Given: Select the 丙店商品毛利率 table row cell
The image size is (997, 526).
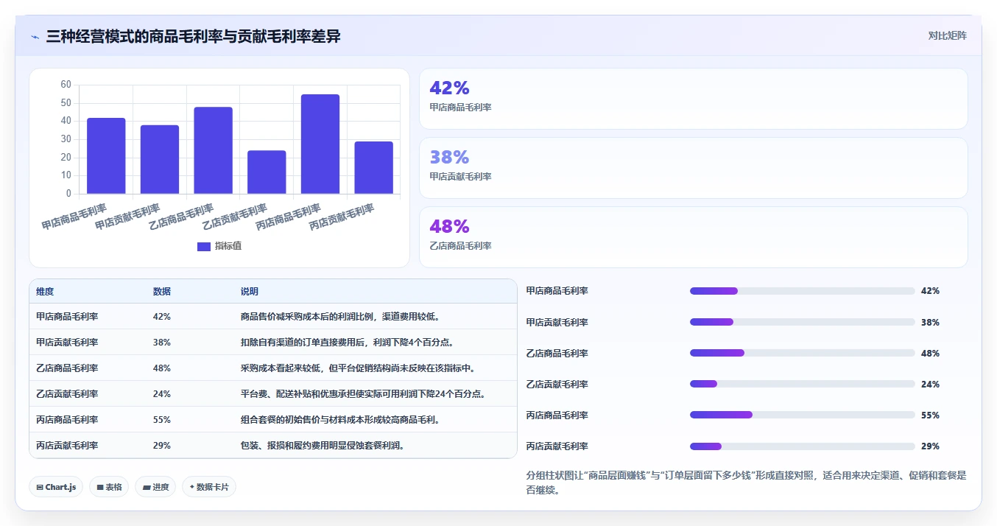Looking at the screenshot, I should [67, 419].
